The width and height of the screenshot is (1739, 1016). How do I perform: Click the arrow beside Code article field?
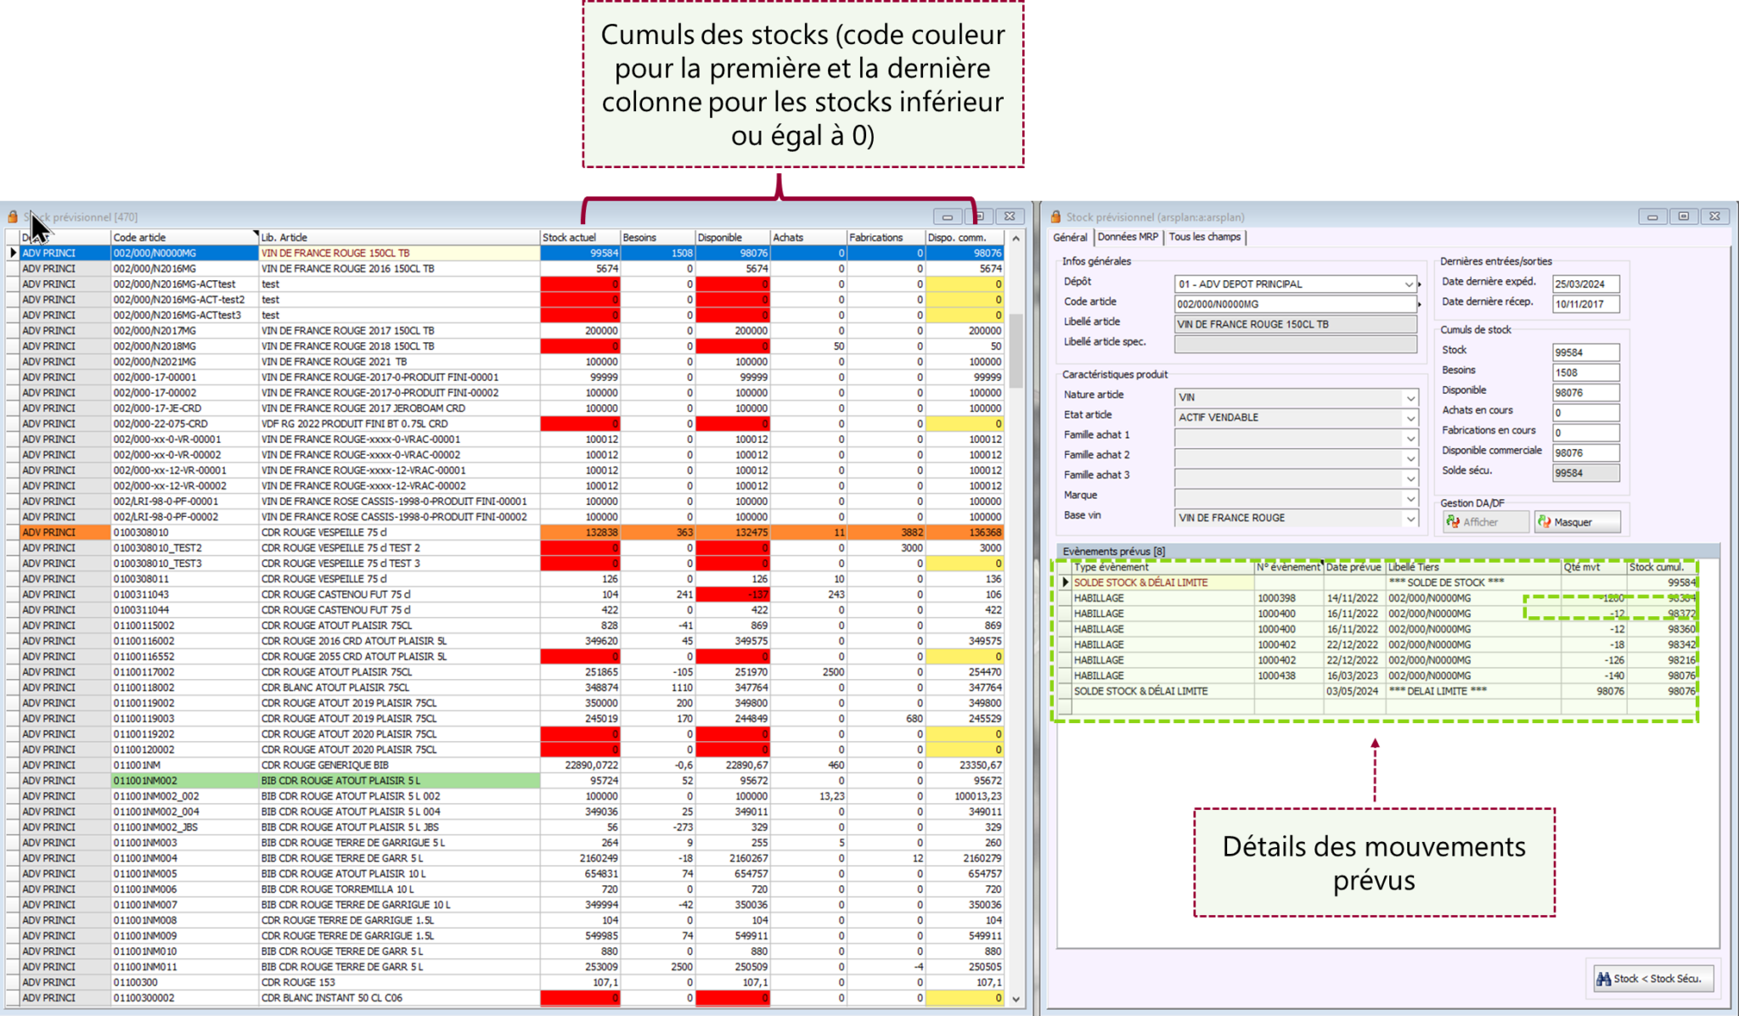point(1420,305)
